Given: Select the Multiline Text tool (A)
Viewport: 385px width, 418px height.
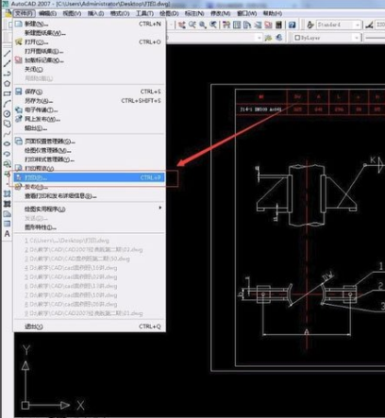Looking at the screenshot, I should click(x=7, y=234).
